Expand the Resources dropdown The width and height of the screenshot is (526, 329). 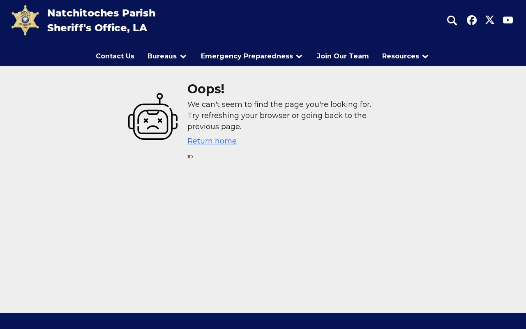point(406,56)
